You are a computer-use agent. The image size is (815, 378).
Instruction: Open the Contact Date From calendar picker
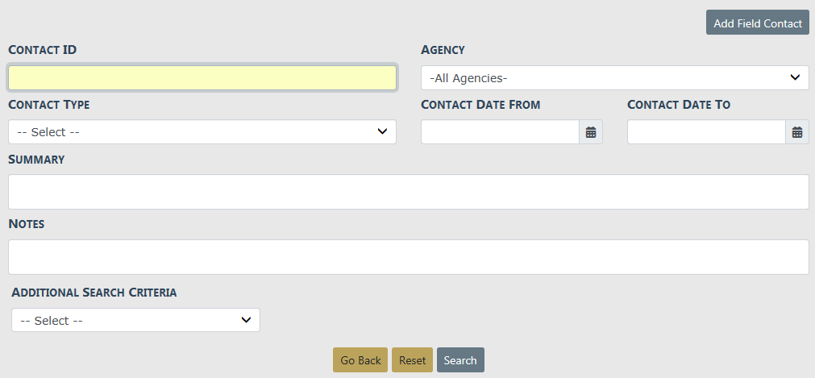coord(591,132)
